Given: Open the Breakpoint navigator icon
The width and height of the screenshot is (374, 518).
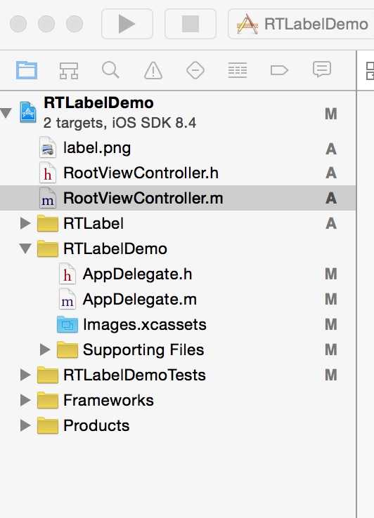Looking at the screenshot, I should point(279,70).
